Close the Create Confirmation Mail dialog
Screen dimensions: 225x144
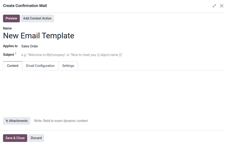(221, 6)
